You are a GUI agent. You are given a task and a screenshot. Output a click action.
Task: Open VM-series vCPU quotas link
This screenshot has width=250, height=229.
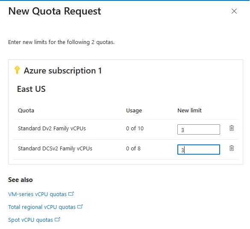click(x=37, y=194)
